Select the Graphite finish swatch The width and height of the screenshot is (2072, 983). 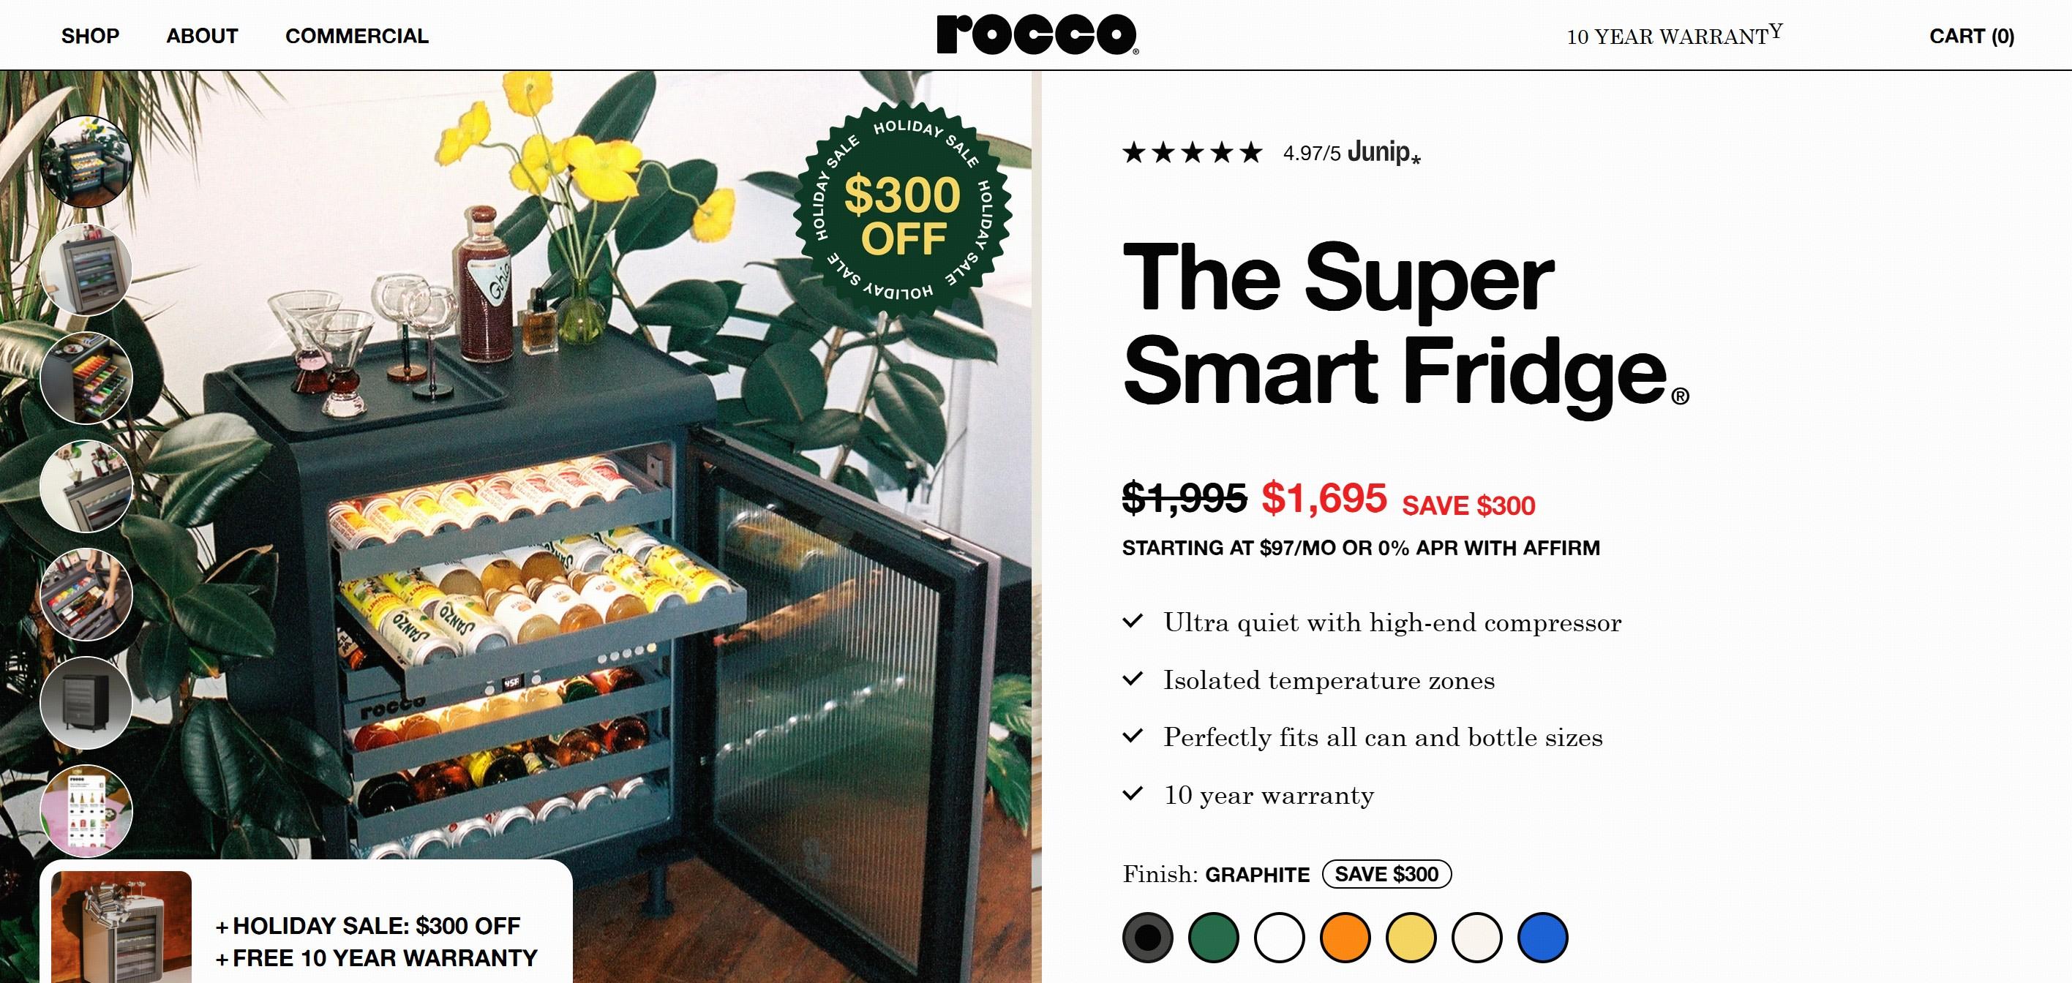pos(1148,937)
